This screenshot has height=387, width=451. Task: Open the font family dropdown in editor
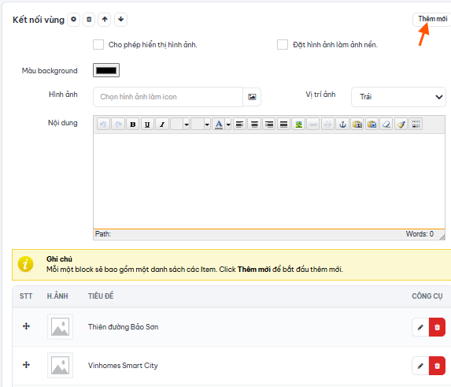(179, 124)
